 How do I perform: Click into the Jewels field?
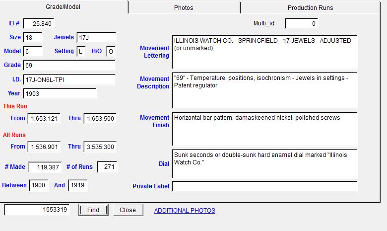pyautogui.click(x=96, y=38)
